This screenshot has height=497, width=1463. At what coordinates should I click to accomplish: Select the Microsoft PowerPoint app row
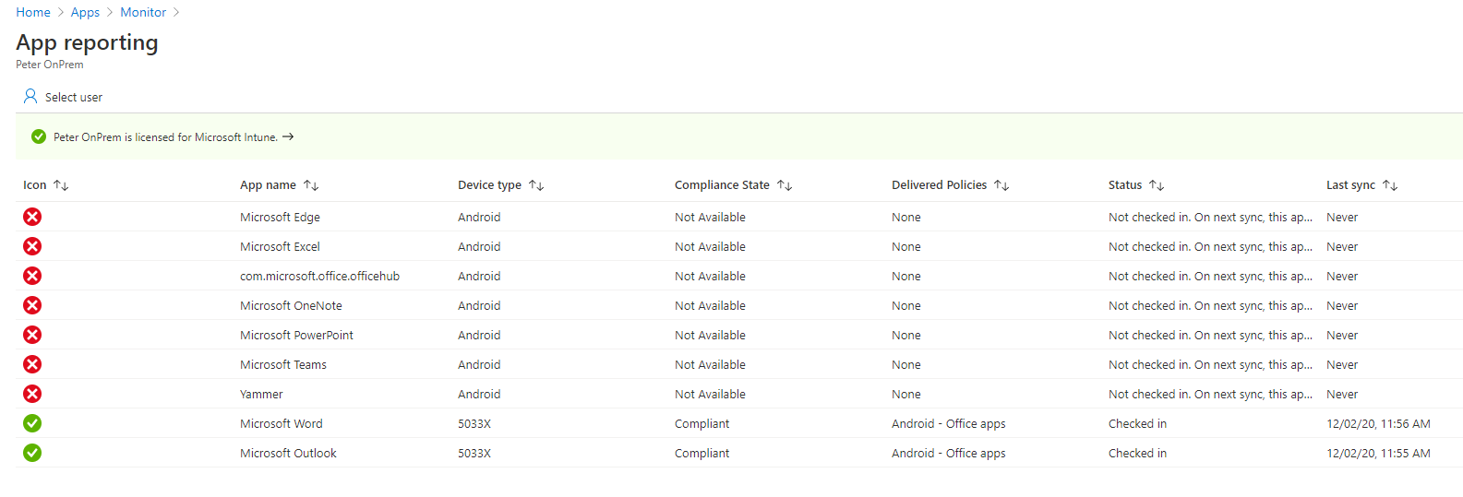pyautogui.click(x=296, y=335)
